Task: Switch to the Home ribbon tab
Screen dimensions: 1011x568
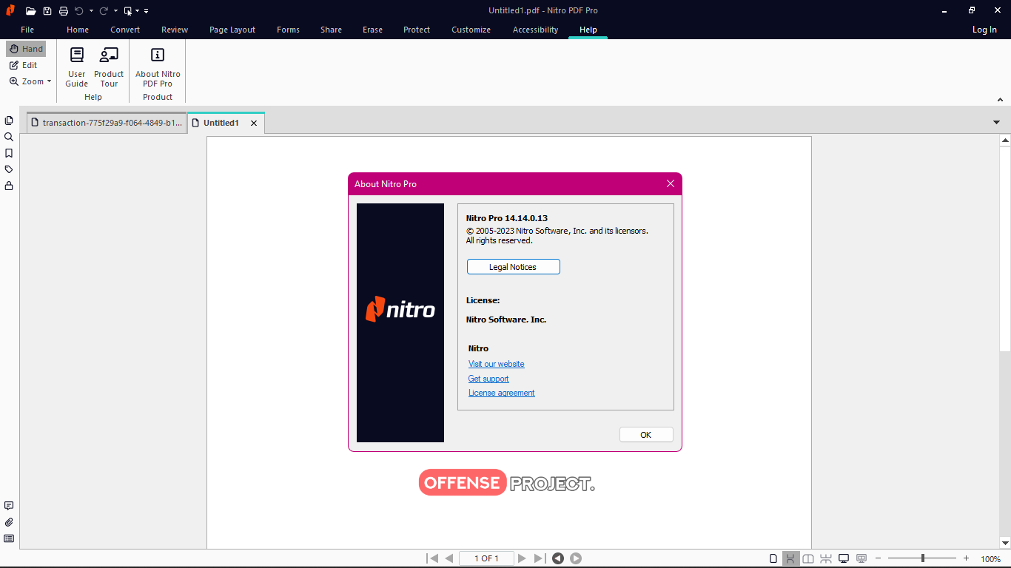Action: pyautogui.click(x=78, y=30)
